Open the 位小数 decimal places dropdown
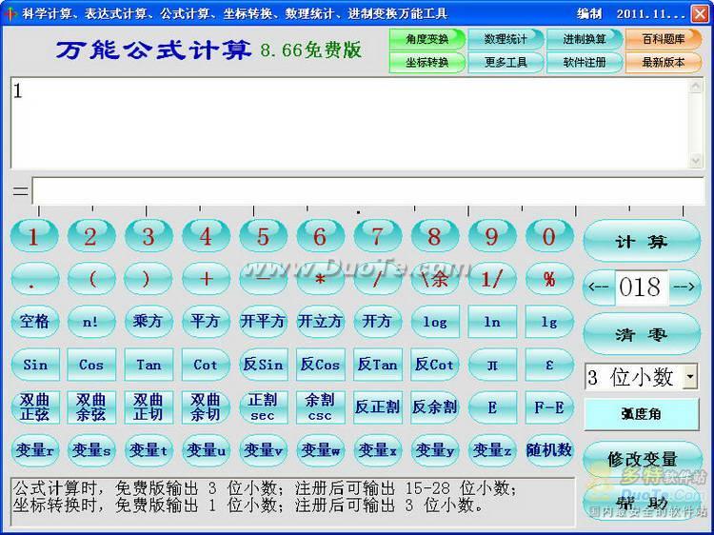 690,377
